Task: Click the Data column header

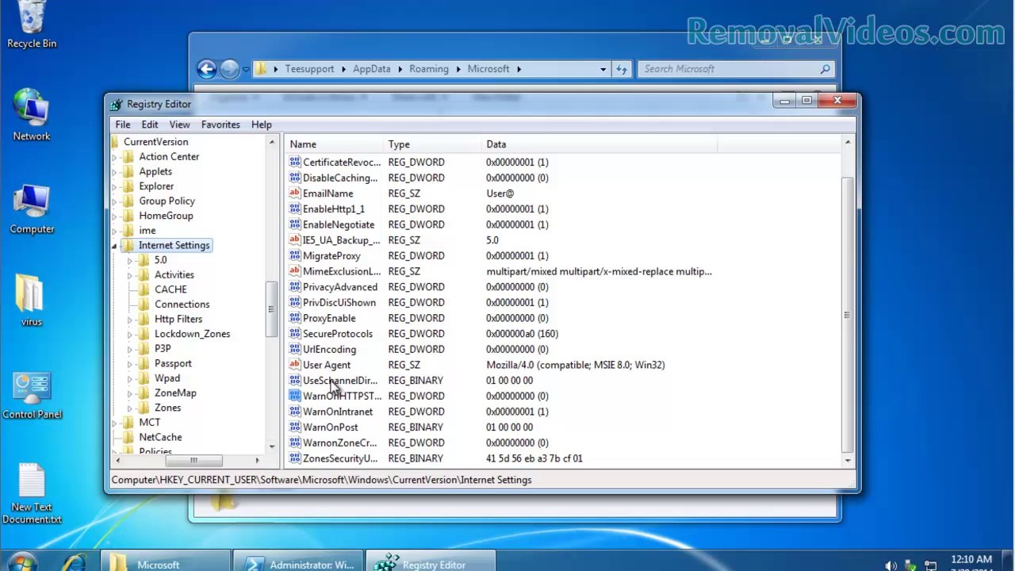Action: [599, 144]
